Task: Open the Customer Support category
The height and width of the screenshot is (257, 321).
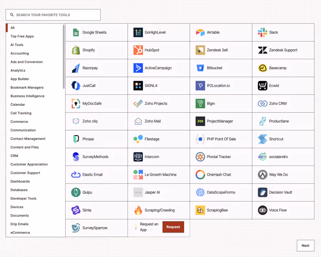Action: tap(25, 173)
